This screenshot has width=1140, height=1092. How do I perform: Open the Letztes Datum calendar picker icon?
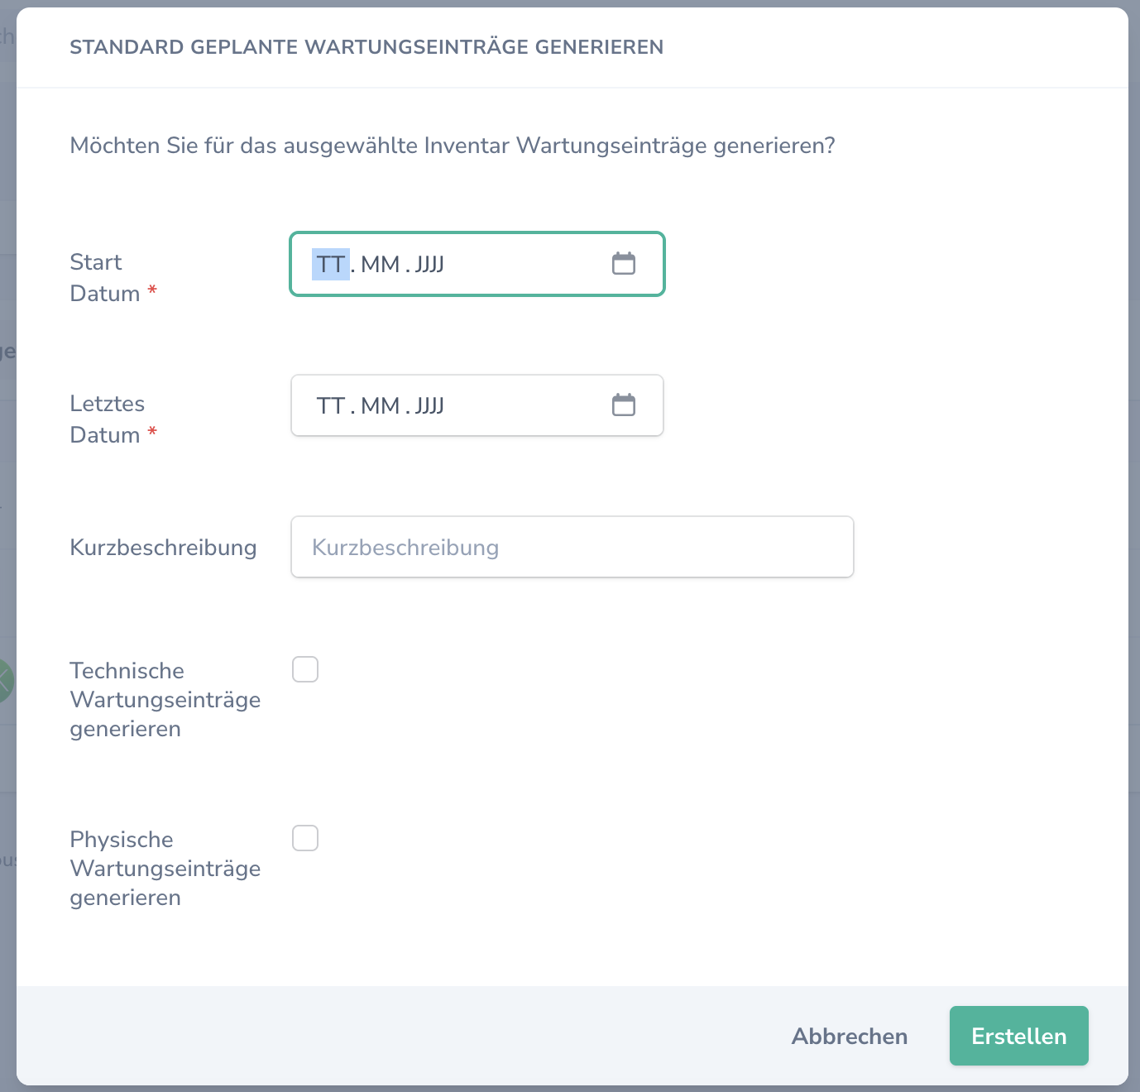point(625,405)
